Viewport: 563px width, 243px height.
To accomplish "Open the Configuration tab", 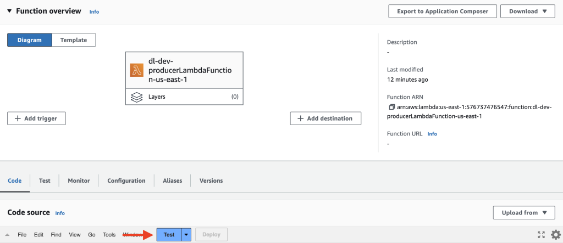I will pos(126,180).
